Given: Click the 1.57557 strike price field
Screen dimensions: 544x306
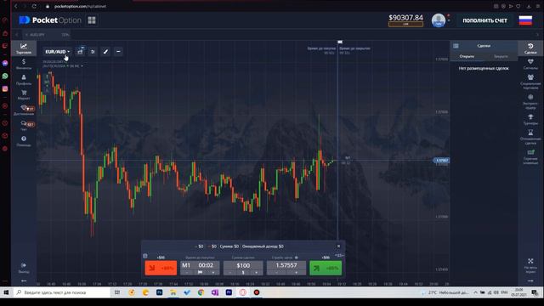Looking at the screenshot, I should pos(286,265).
